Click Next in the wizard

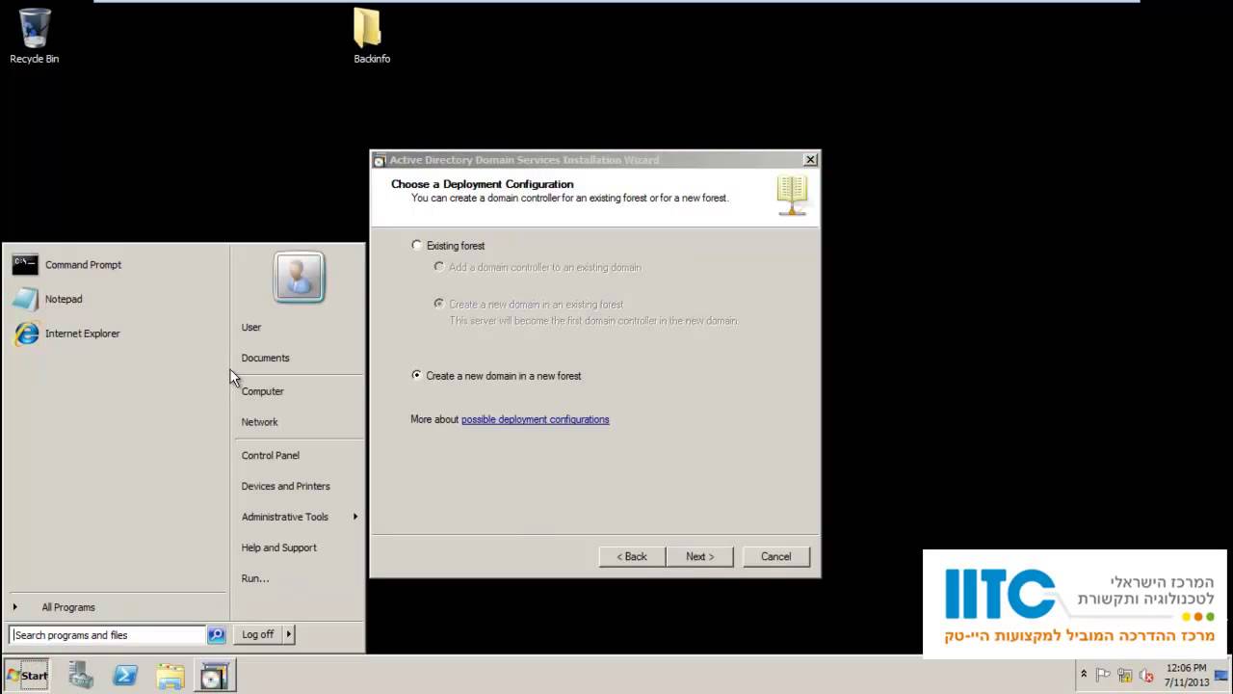click(699, 557)
